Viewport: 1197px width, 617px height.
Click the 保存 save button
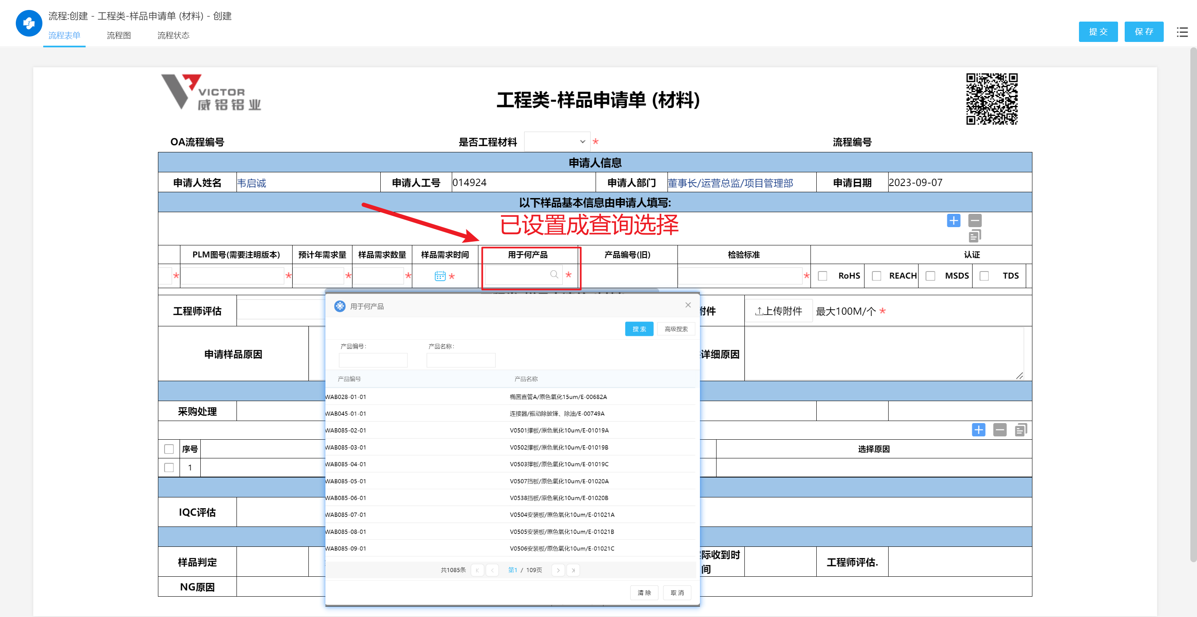pyautogui.click(x=1143, y=32)
